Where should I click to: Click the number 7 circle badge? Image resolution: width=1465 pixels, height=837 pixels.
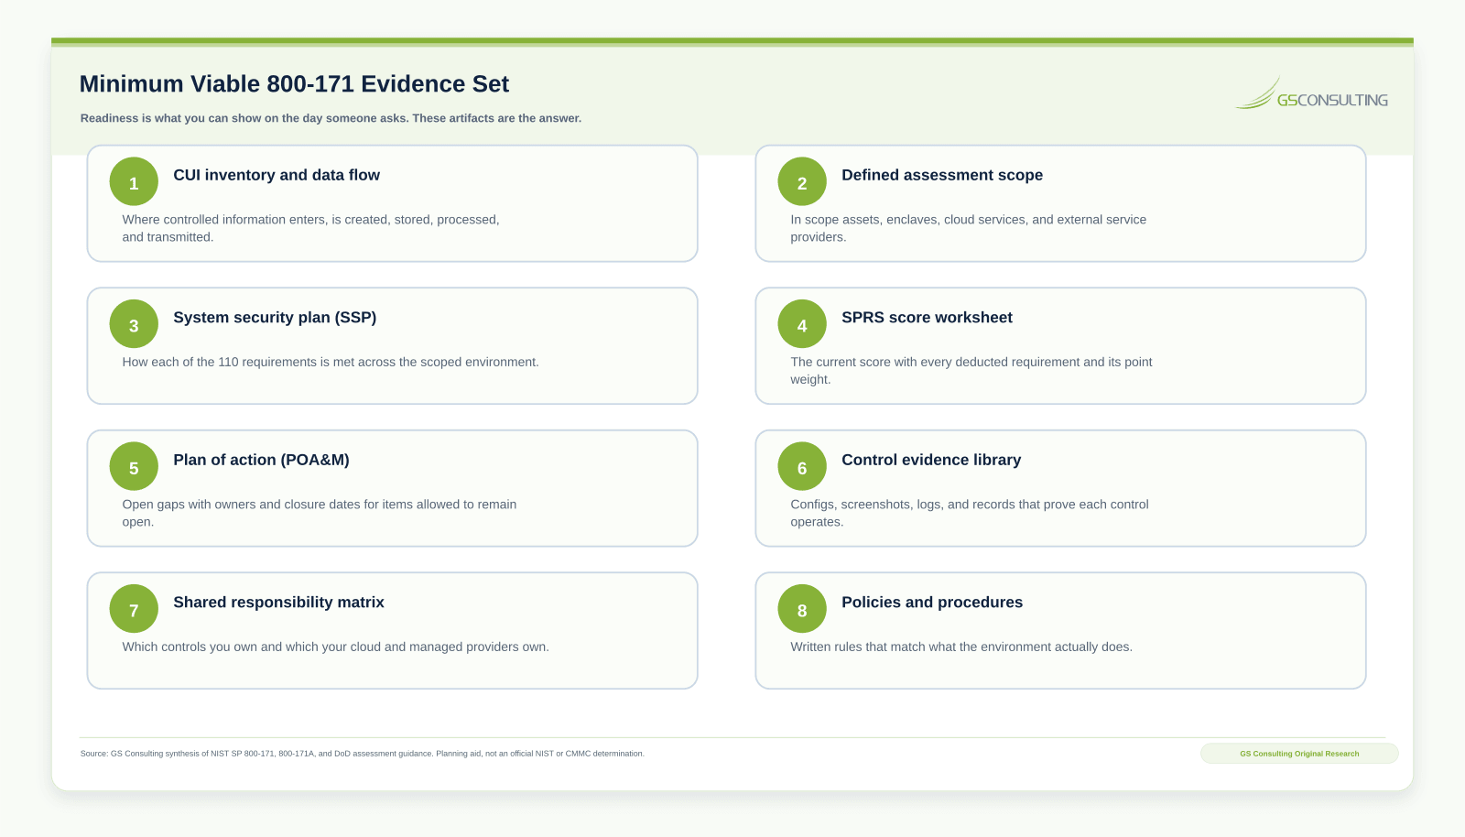click(x=134, y=609)
